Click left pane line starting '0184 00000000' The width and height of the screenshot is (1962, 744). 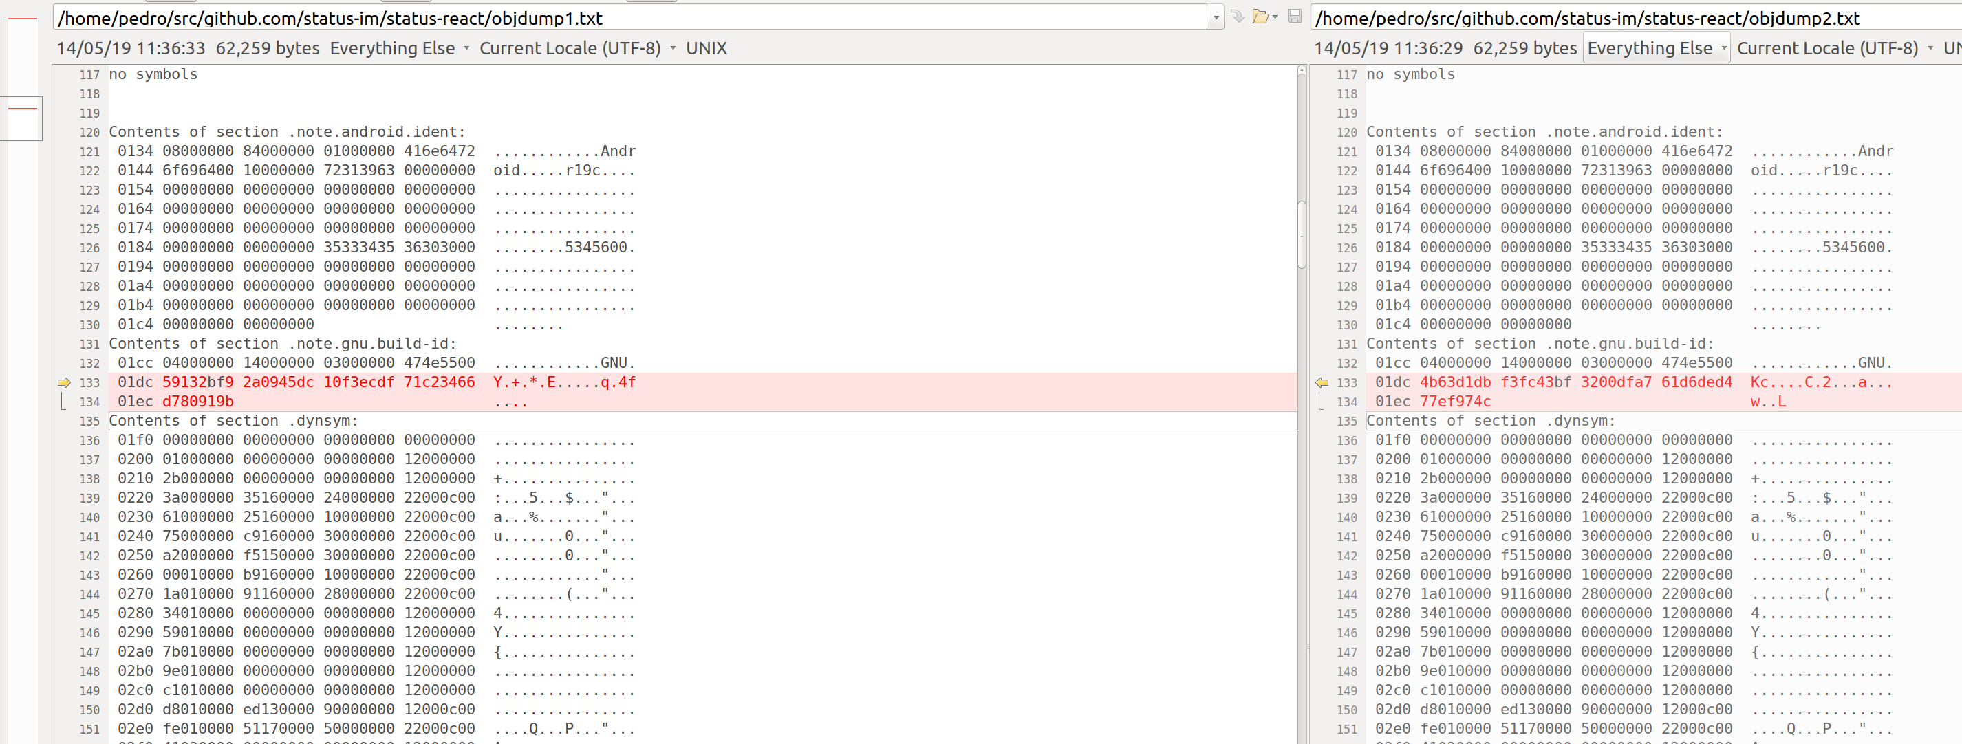tap(376, 248)
